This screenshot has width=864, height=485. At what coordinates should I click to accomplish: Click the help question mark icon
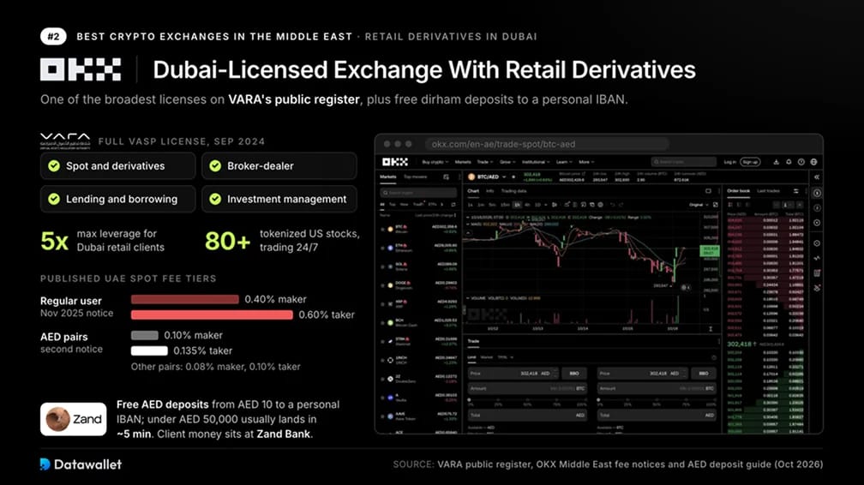point(801,162)
